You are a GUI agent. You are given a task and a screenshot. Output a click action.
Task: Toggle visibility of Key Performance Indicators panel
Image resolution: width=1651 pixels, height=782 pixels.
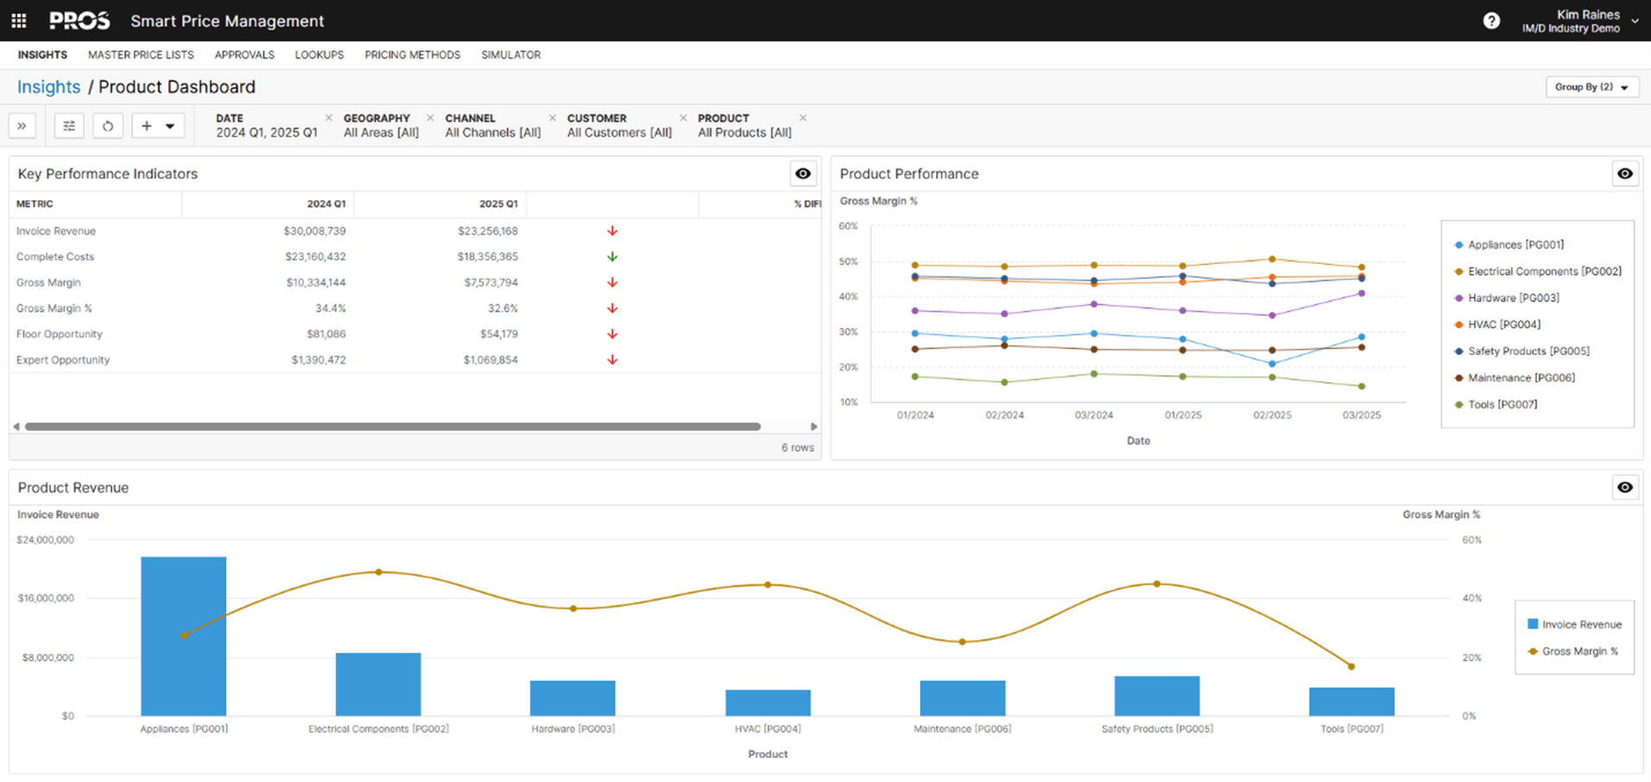tap(803, 173)
